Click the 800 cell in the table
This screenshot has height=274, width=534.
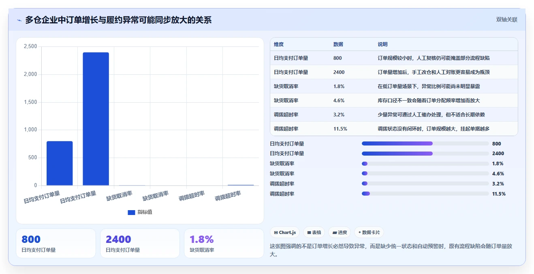[x=337, y=58]
